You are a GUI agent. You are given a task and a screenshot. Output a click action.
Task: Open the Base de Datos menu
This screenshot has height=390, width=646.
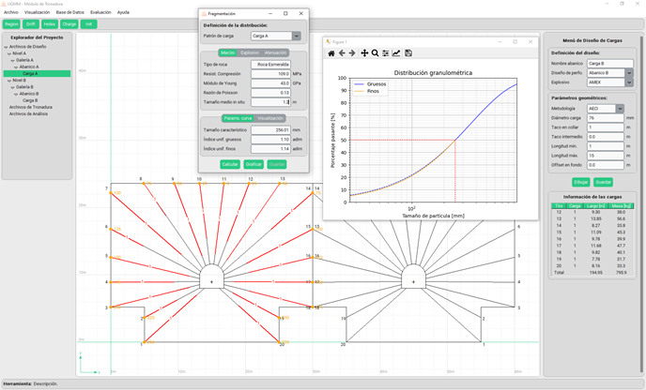[x=70, y=12]
